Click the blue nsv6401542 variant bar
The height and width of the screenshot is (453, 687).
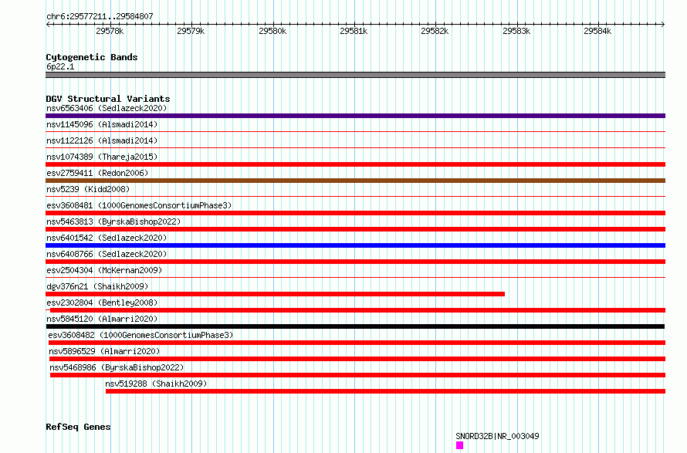tap(355, 245)
